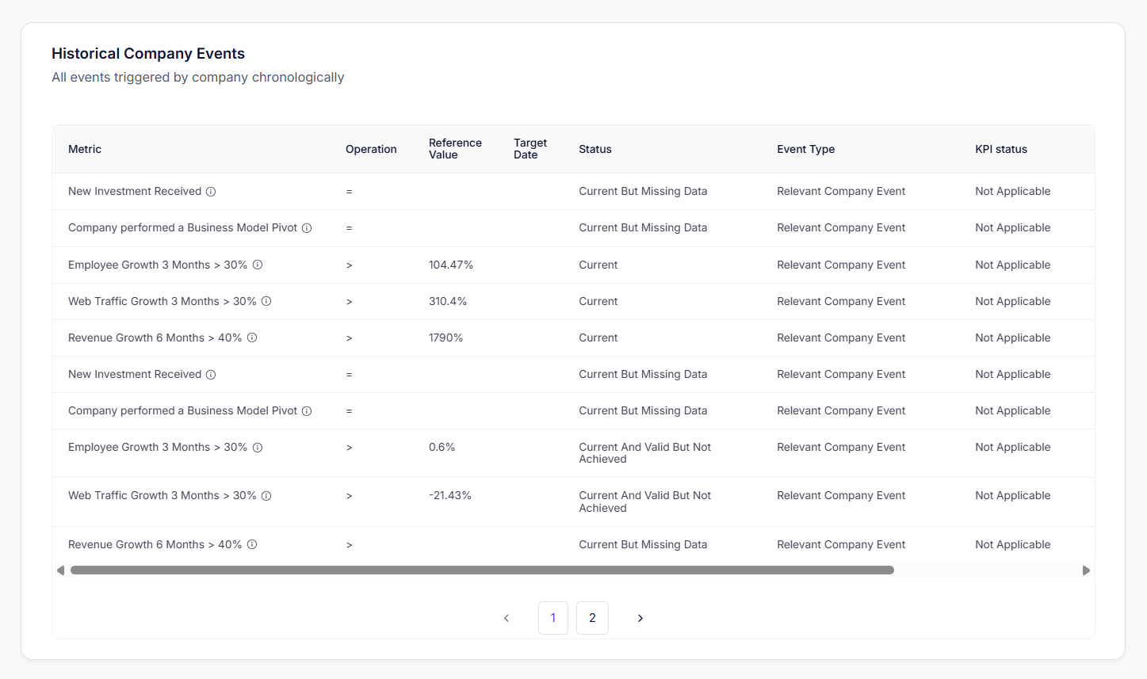Screen dimensions: 1147x679
Task: Click the next page chevron
Action: (640, 618)
